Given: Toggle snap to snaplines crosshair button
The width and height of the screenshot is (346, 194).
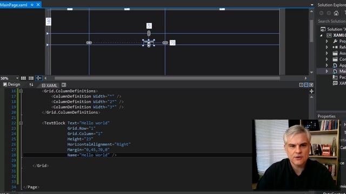Looking at the screenshot, I should click(x=38, y=78).
